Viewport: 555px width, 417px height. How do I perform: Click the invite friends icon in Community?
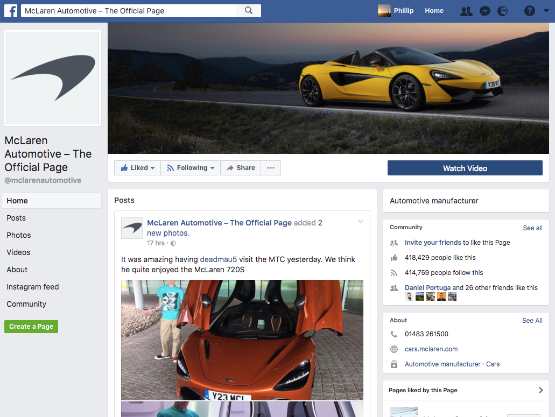394,243
